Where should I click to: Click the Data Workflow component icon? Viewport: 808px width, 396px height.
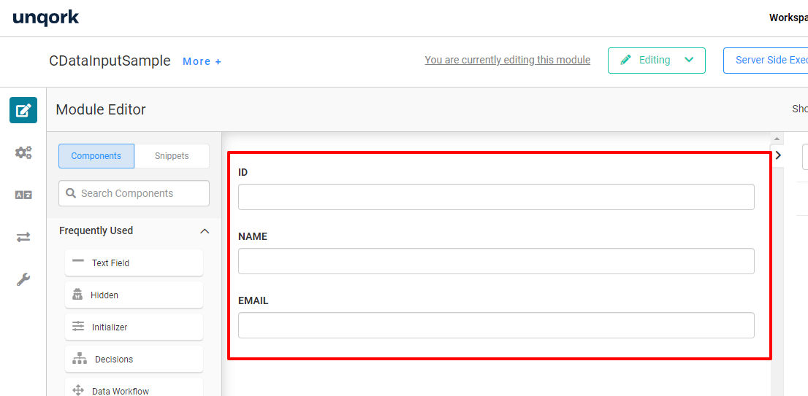78,391
